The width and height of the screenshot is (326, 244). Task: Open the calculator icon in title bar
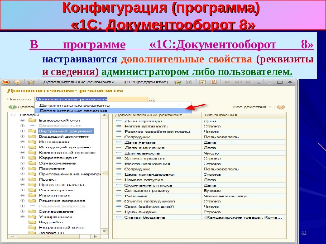[x=202, y=82]
